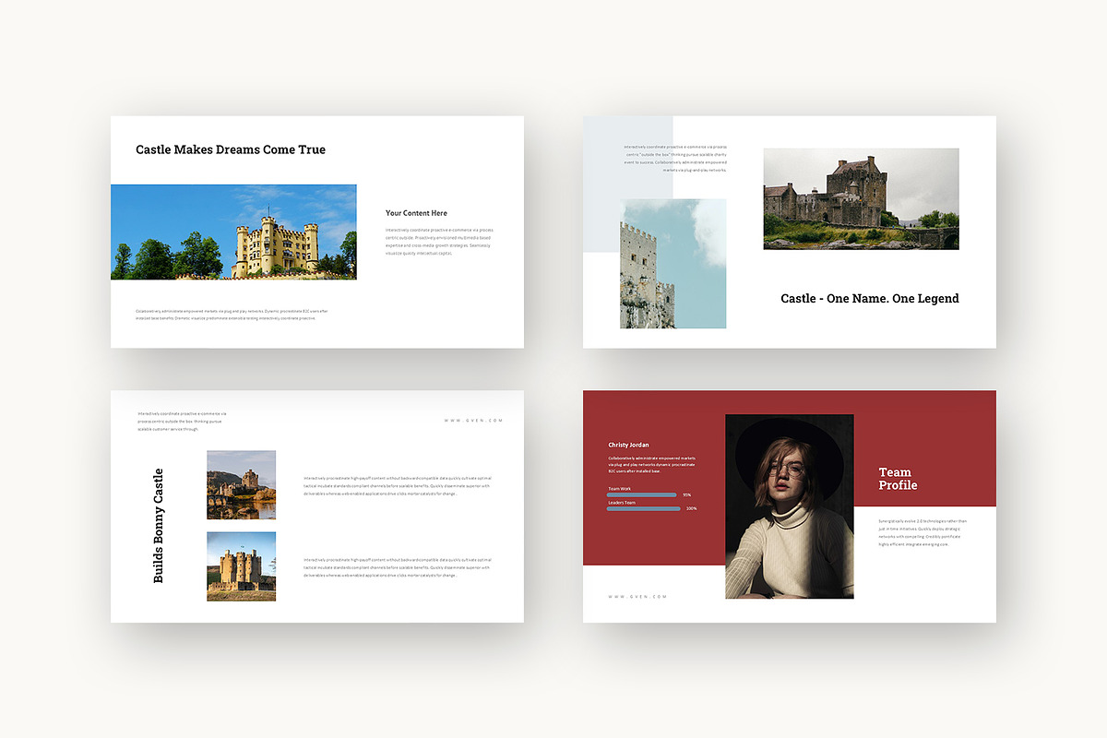Click the paragraph below Team Profile
This screenshot has width=1107, height=738.
pos(921,532)
